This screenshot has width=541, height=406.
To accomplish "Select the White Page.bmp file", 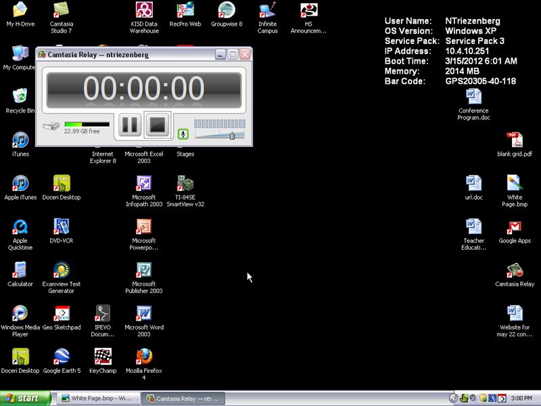I will [x=515, y=191].
